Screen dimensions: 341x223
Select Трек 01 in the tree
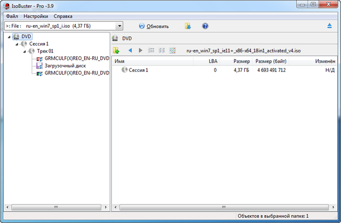coord(45,51)
